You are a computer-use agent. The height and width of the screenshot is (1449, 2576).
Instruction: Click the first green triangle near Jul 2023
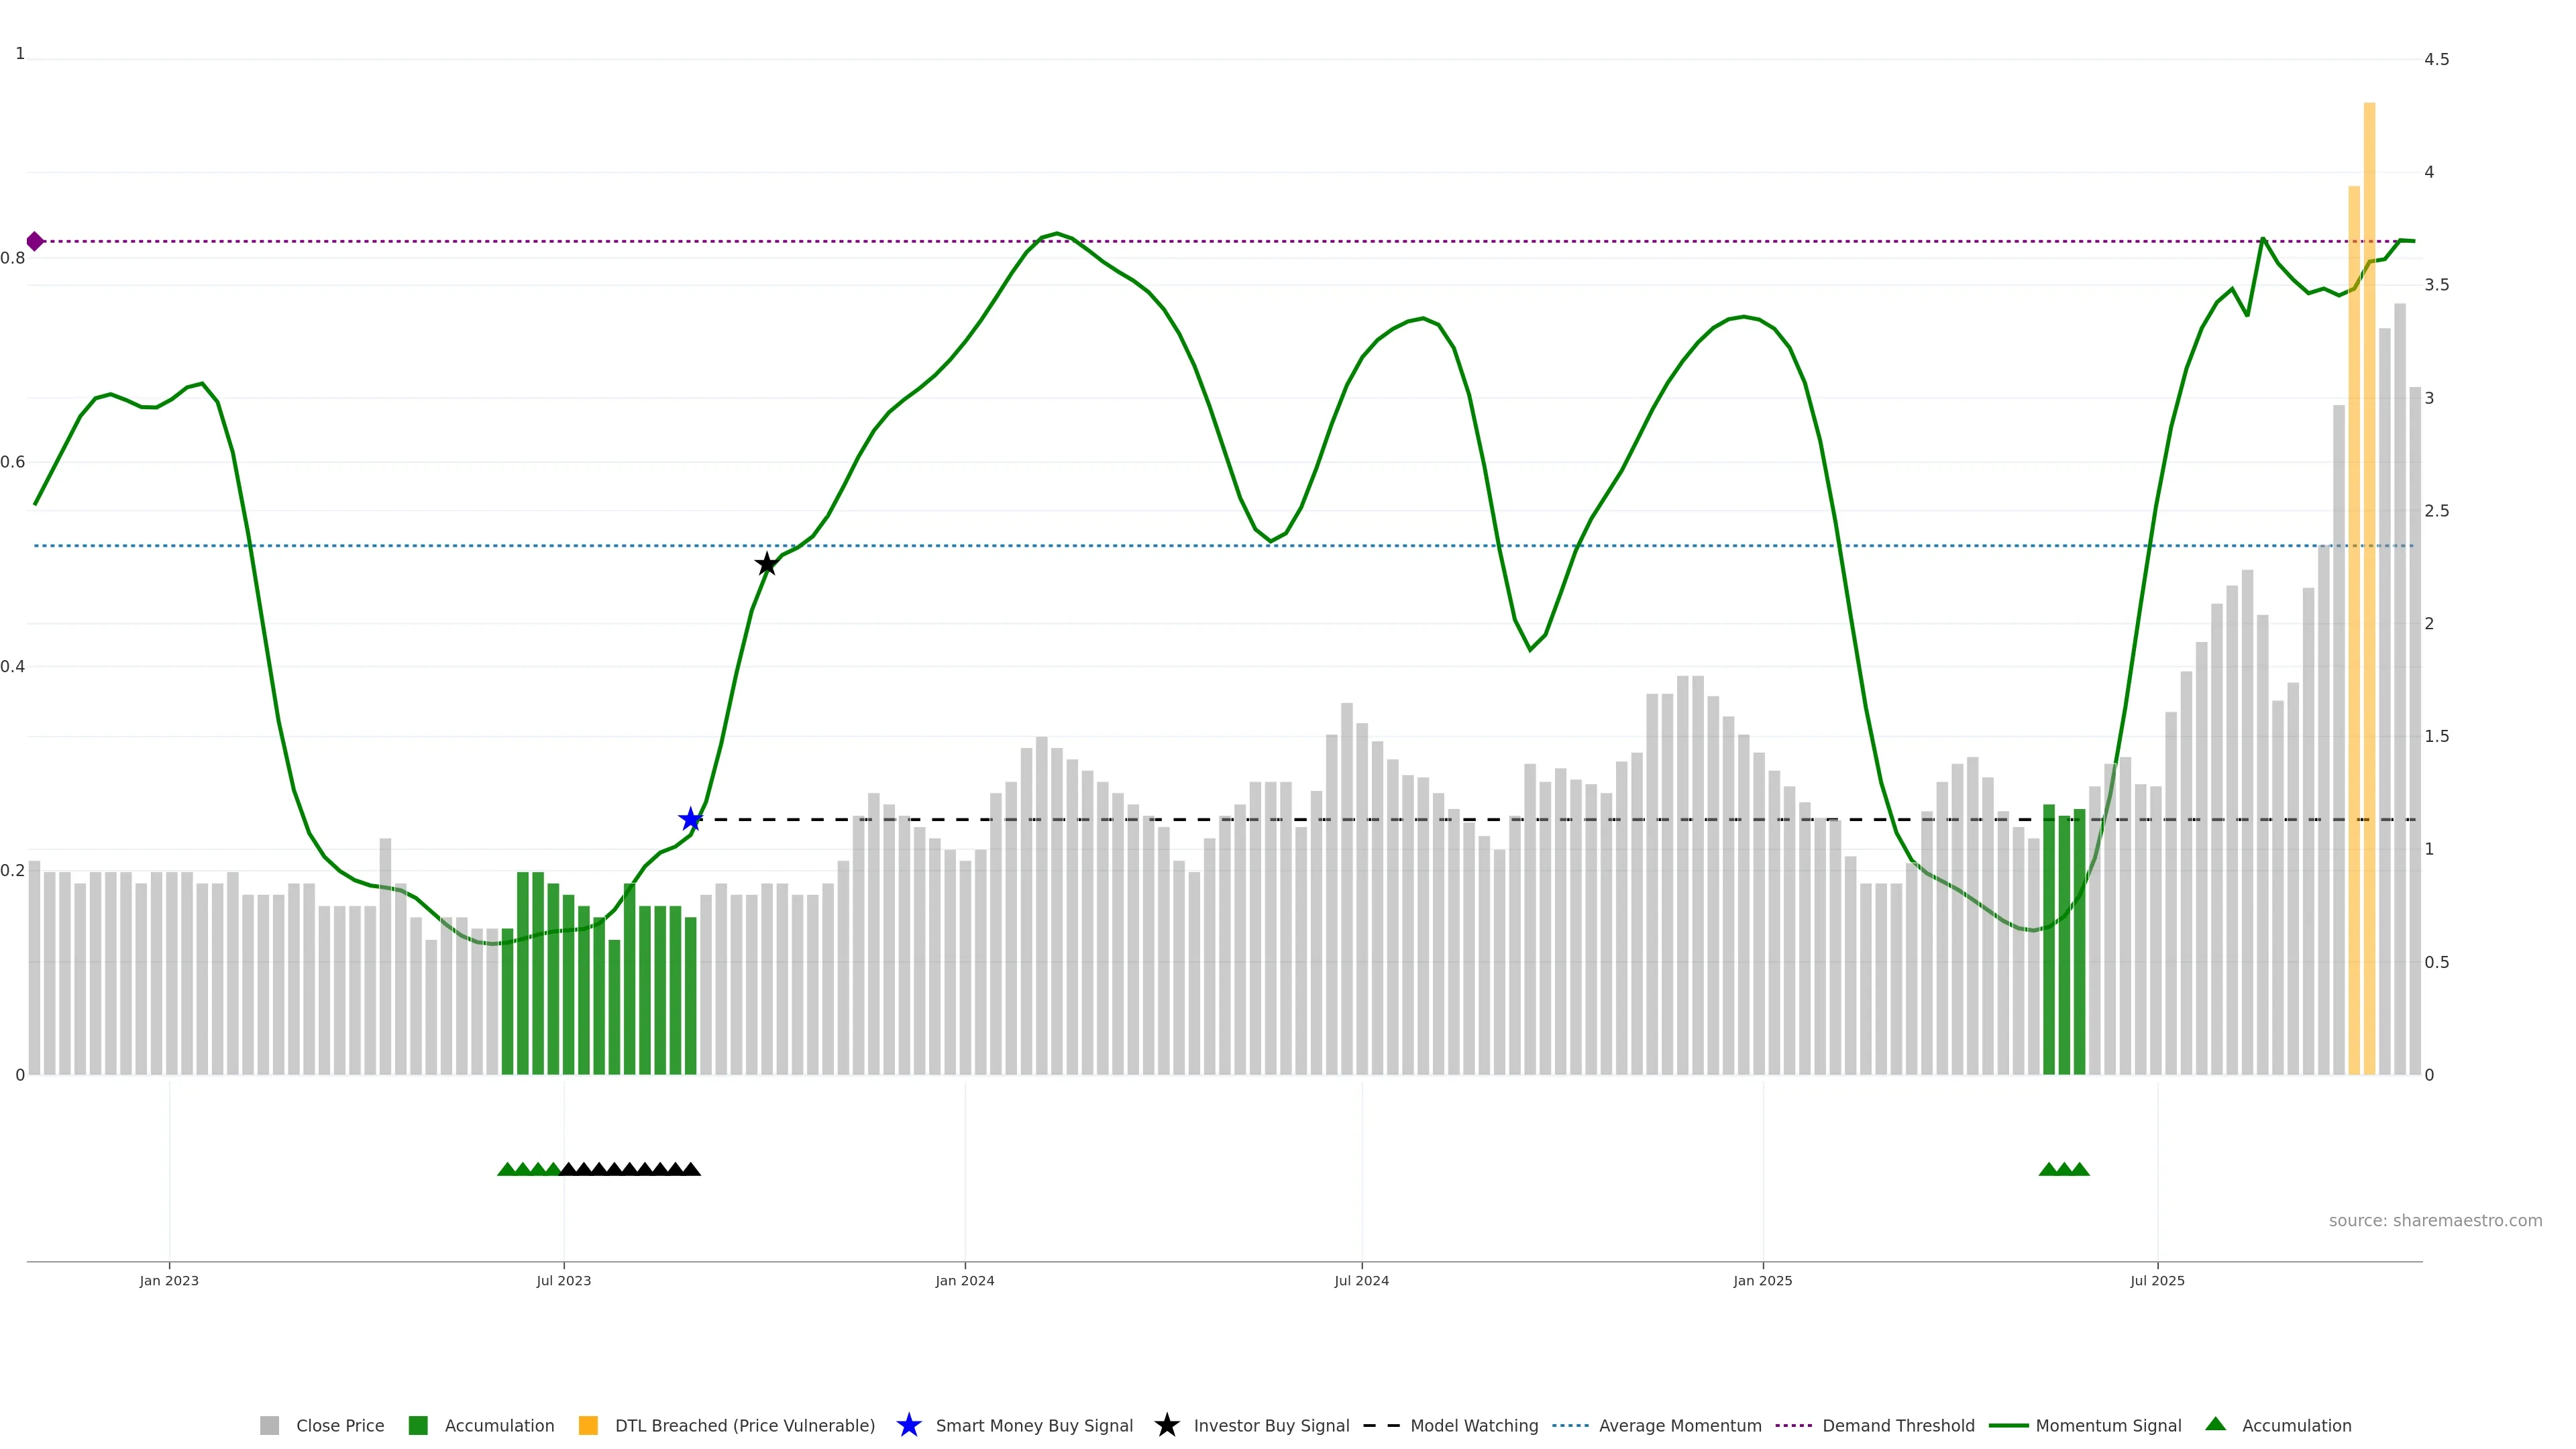pyautogui.click(x=507, y=1169)
